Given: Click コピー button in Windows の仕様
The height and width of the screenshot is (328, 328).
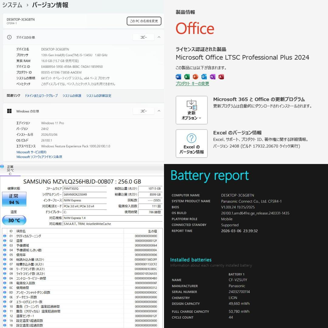Looking at the screenshot, I should (143, 111).
